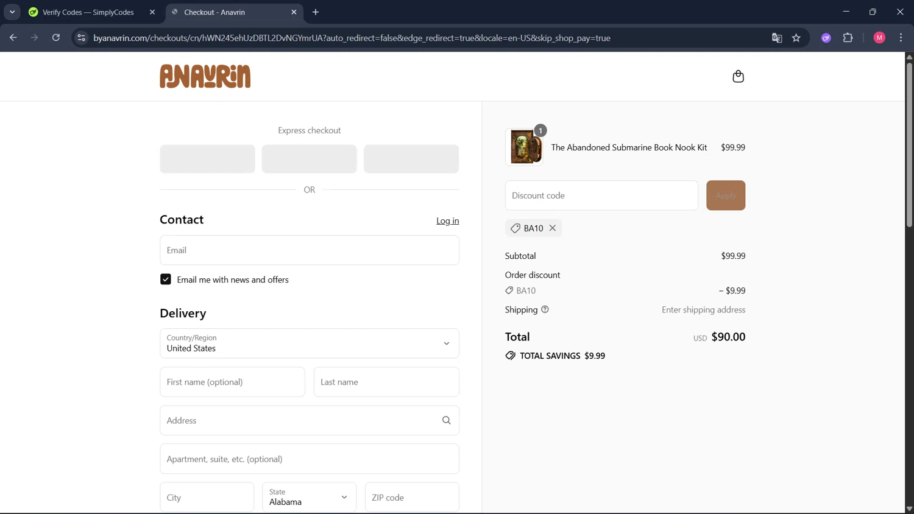Focus the First name (optional) field
This screenshot has height=514, width=914.
click(x=232, y=382)
